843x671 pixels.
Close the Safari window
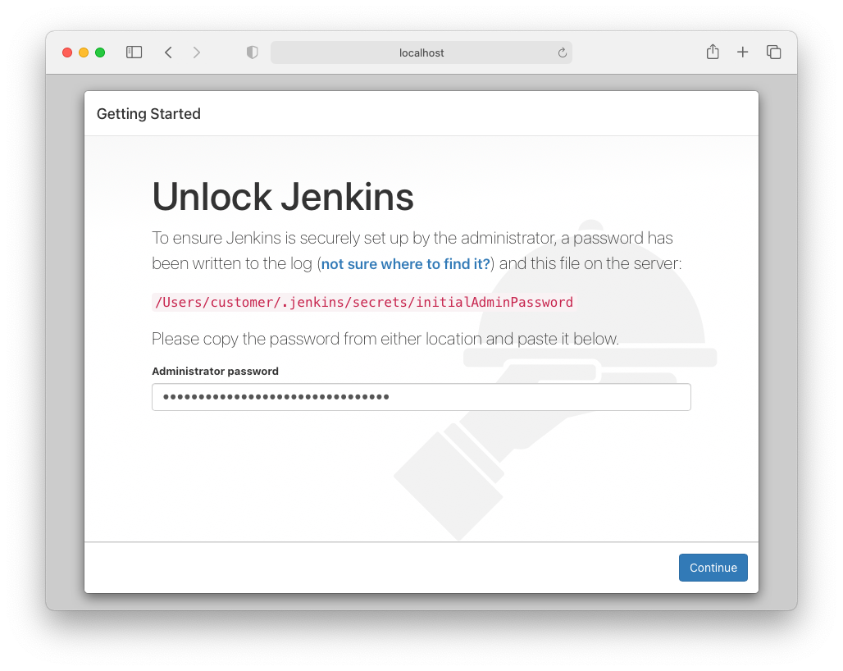(67, 52)
